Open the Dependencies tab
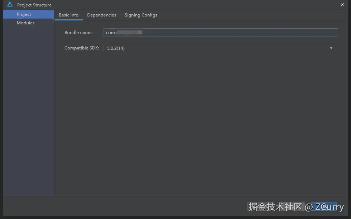This screenshot has height=219, width=351. point(102,15)
